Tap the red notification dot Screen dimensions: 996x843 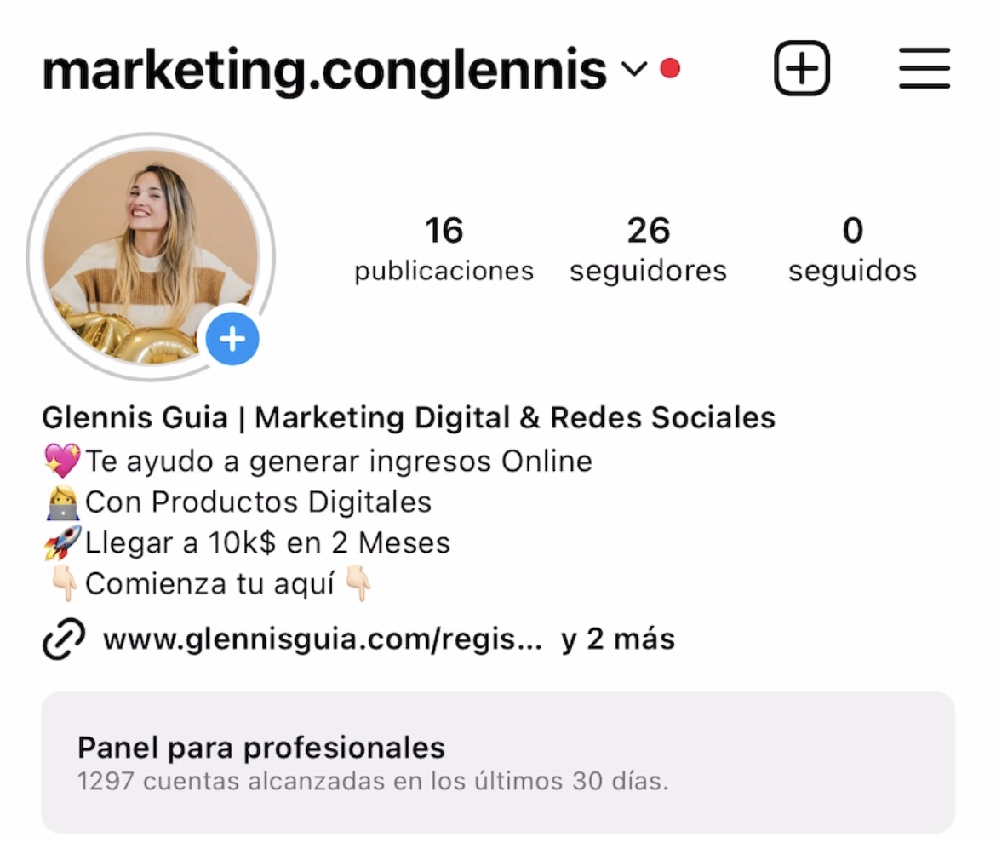tap(670, 68)
